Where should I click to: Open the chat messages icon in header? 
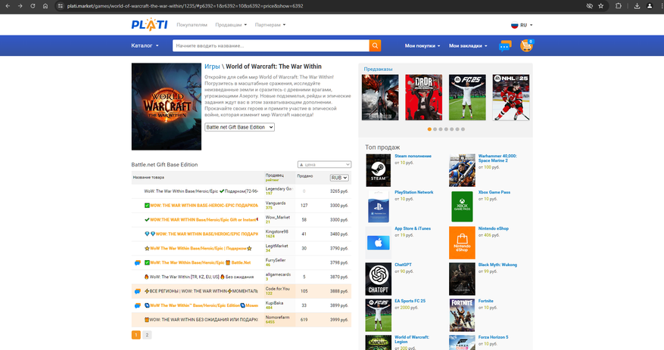(x=505, y=45)
